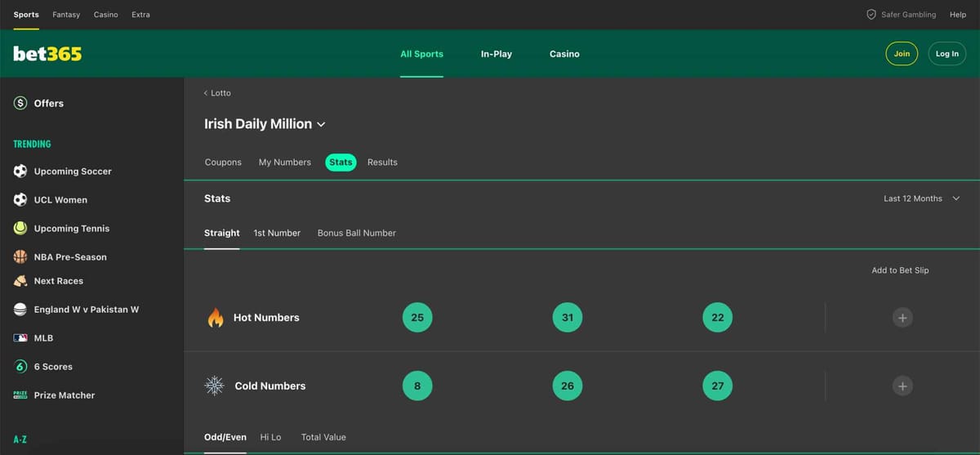
Task: Click the England W v Pakistan W cricket icon
Action: coord(20,310)
